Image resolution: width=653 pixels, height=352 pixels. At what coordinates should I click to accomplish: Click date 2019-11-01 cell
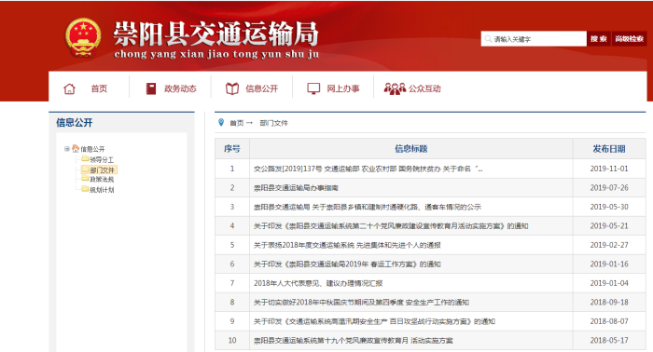609,169
